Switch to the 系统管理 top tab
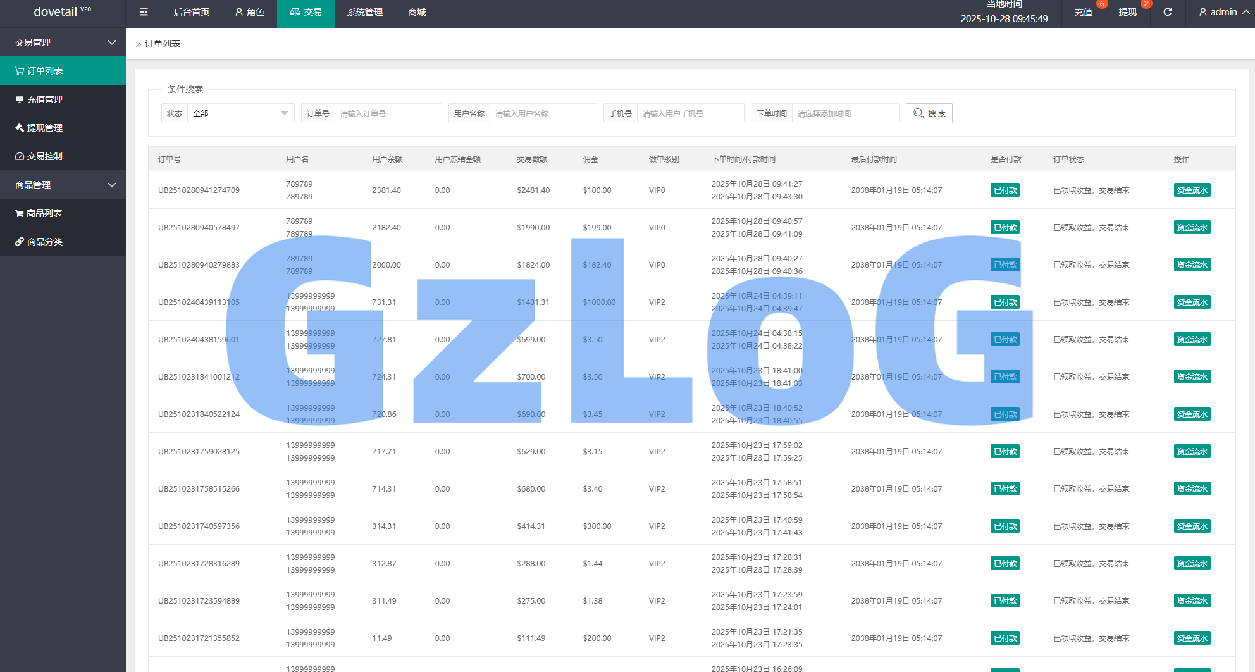The image size is (1255, 672). [365, 12]
